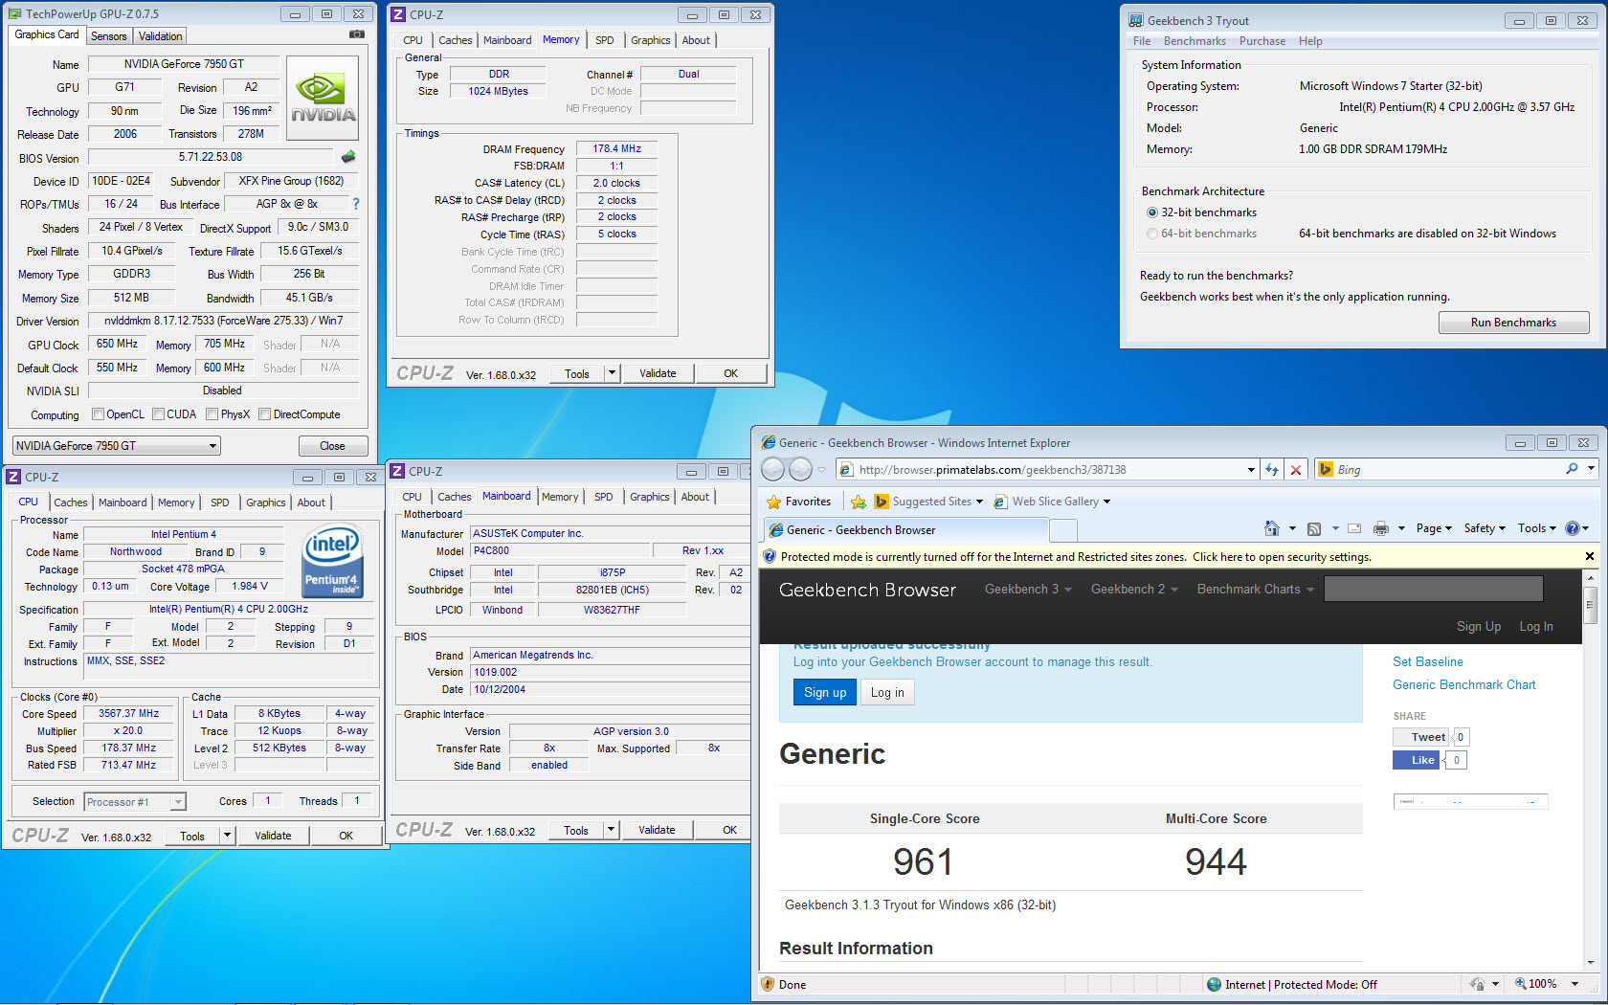Click Intel Pentium 4 logo in CPU-Z
The width and height of the screenshot is (1608, 1005).
click(331, 561)
